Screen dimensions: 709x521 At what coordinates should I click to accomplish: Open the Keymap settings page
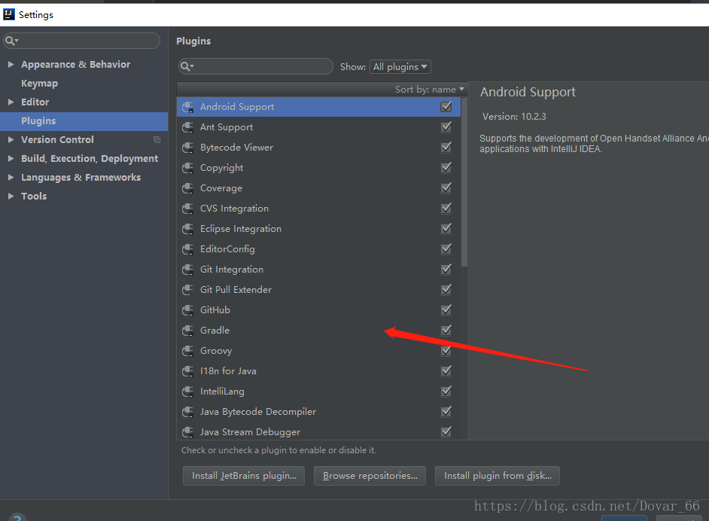39,84
